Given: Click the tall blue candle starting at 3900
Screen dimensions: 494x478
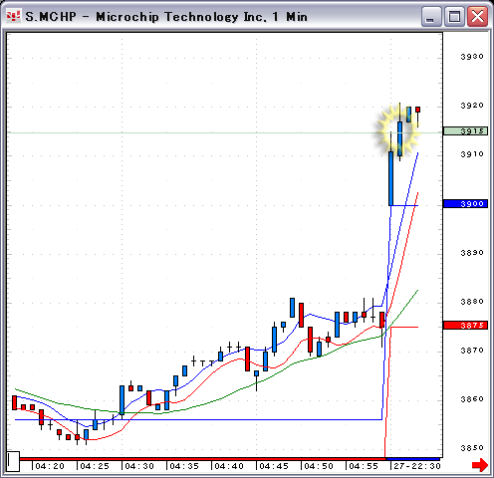Looking at the screenshot, I should click(x=391, y=178).
